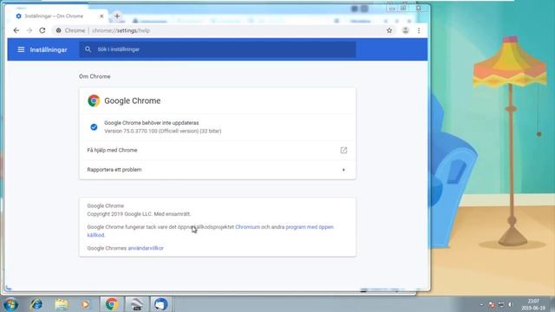Click the Chrome site info icon in address bar
Viewport: 555px width, 312px height.
pos(58,30)
